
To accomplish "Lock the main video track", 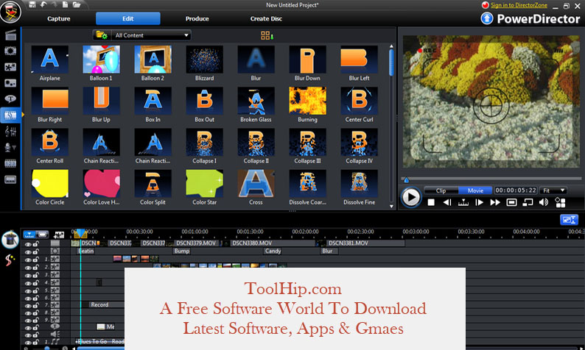I will [x=36, y=244].
